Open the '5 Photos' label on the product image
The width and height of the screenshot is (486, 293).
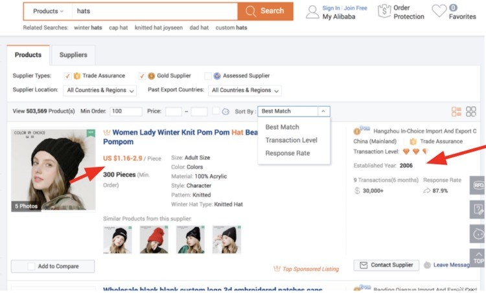click(26, 206)
